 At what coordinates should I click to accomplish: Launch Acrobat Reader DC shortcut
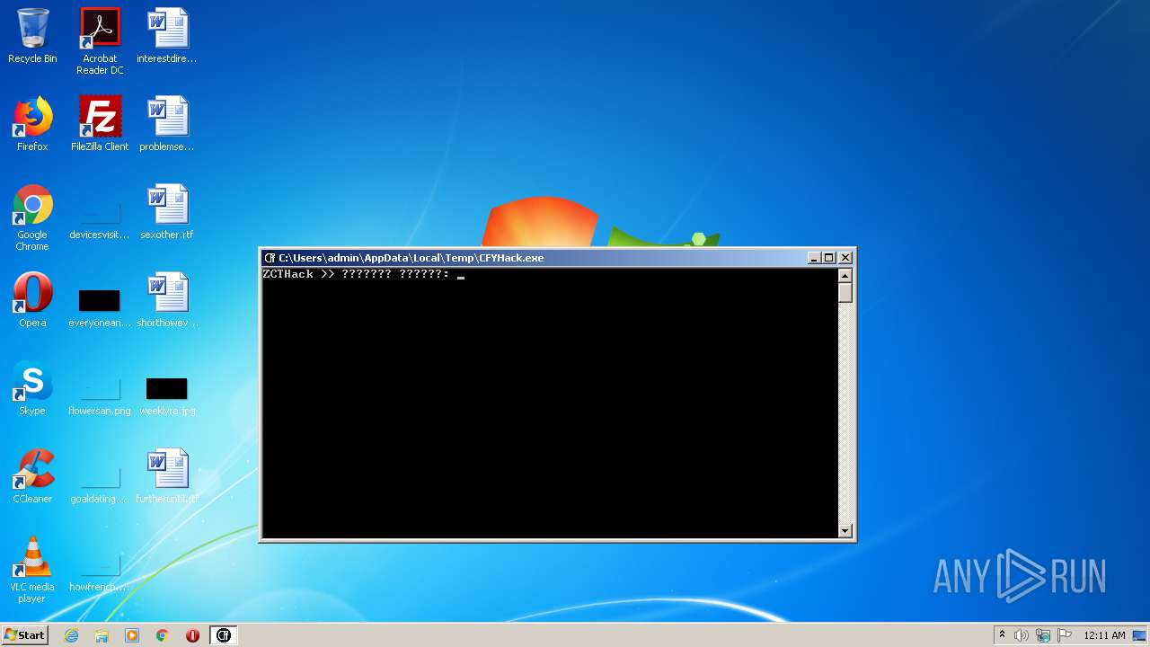tap(100, 41)
